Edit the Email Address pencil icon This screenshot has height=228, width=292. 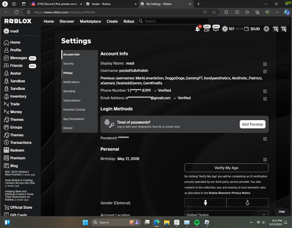pos(265,99)
